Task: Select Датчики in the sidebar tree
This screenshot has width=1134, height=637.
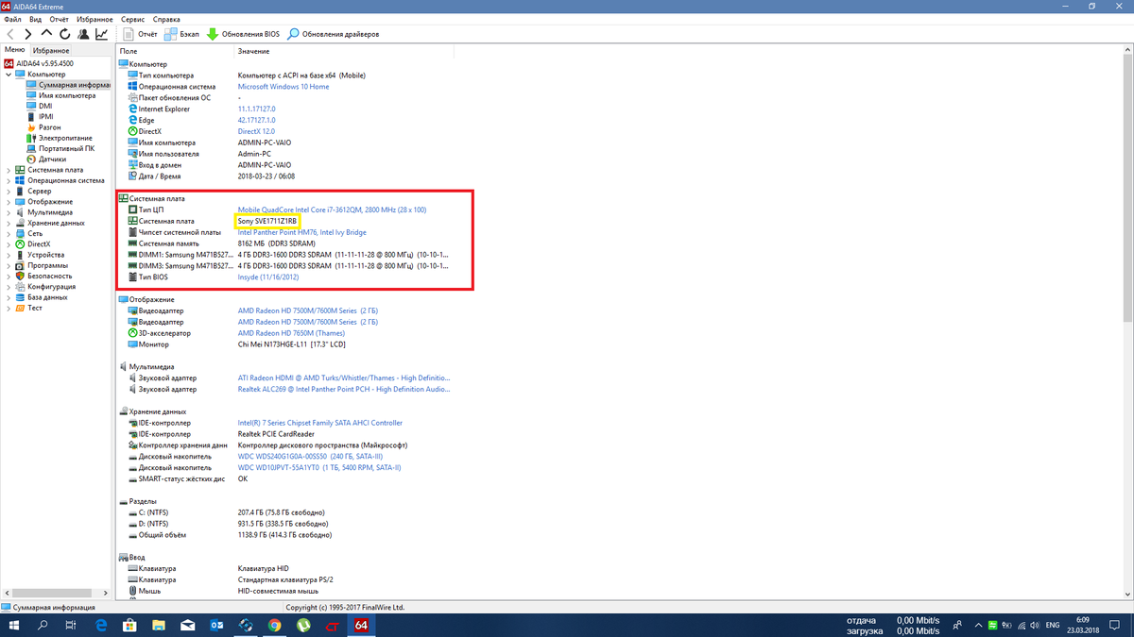Action: 52,159
